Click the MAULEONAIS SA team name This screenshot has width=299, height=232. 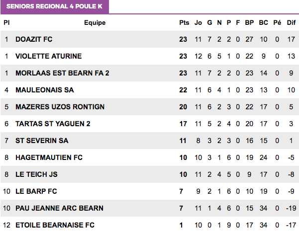click(45, 90)
